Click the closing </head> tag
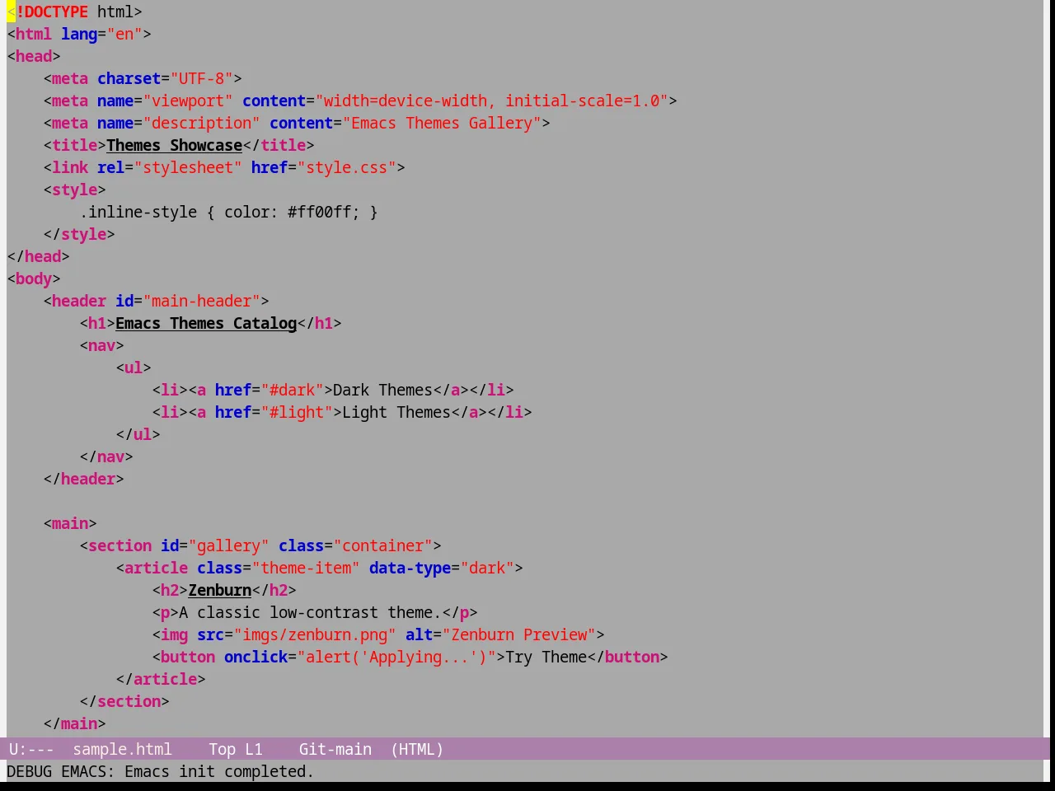This screenshot has height=791, width=1055. [x=38, y=256]
